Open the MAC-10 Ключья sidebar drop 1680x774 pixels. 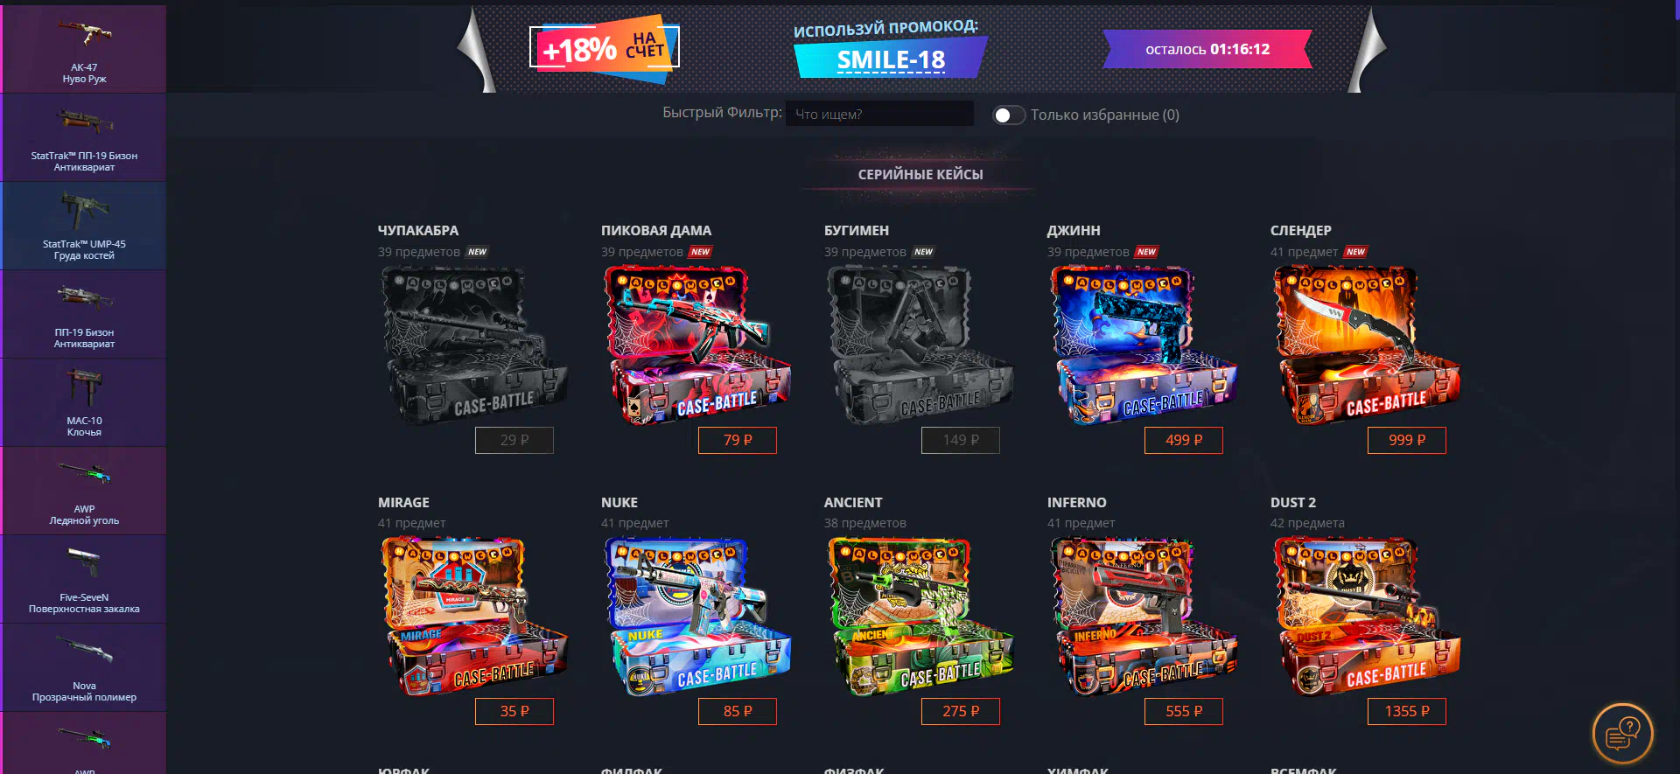pyautogui.click(x=84, y=402)
